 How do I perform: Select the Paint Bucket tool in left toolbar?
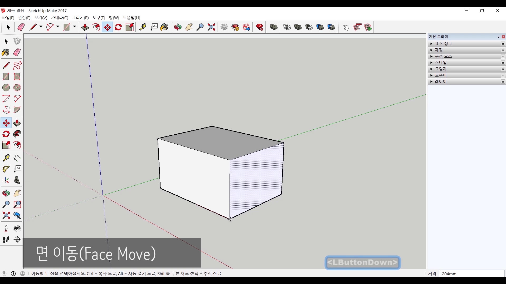[x=6, y=52]
